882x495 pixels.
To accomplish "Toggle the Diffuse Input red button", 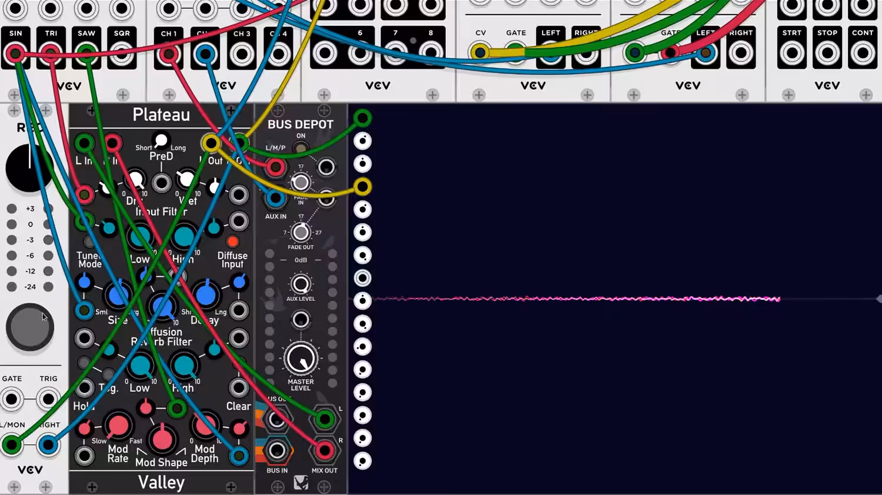I will [233, 242].
